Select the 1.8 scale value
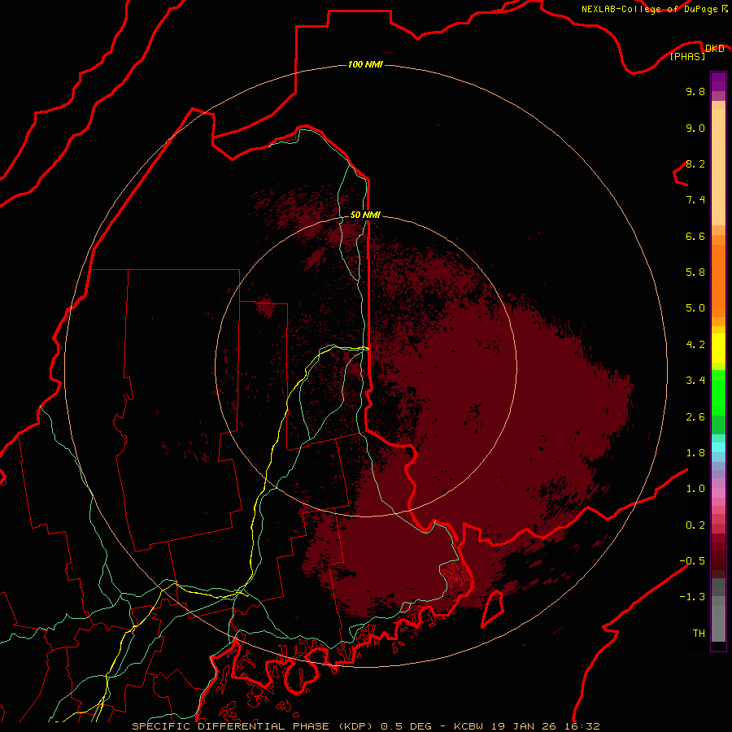 coord(695,453)
